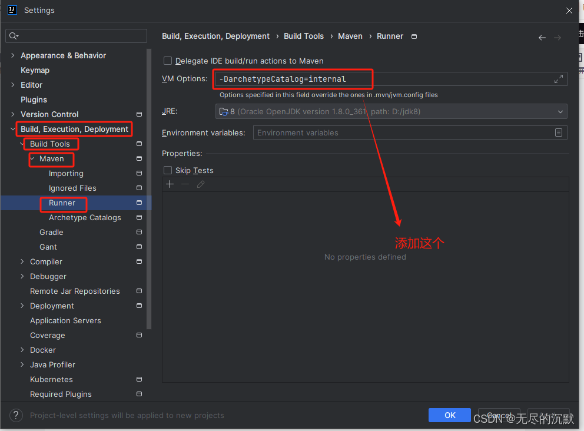
Task: Click the IntelliJ logo in title bar
Action: pos(12,10)
